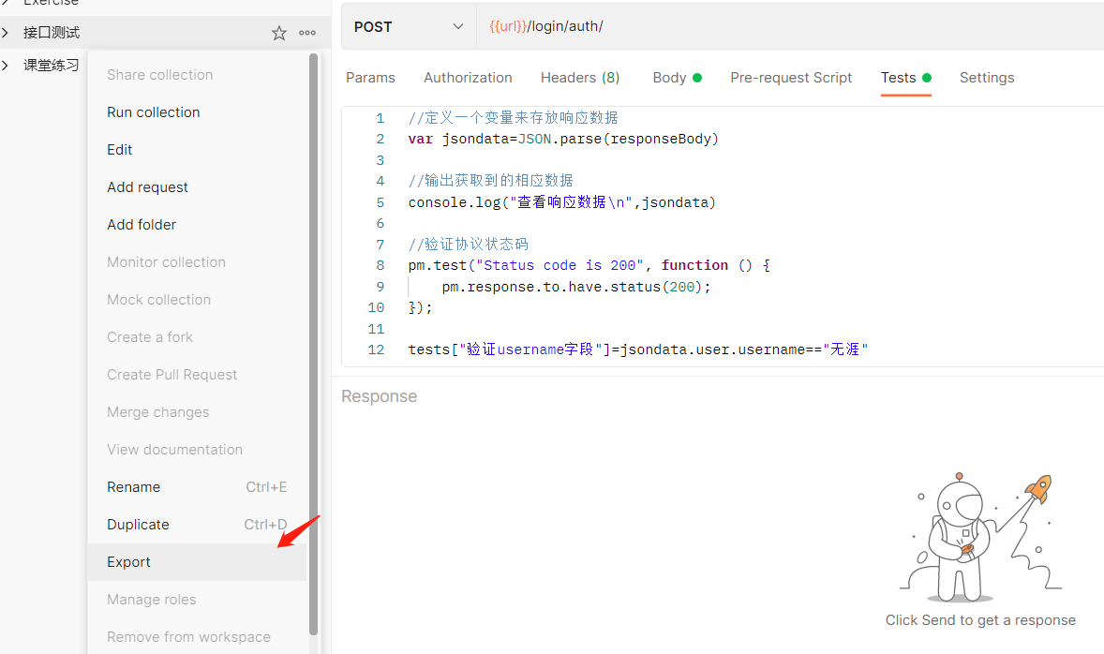
Task: Choose Remove from workspace menu entry
Action: coord(197,637)
